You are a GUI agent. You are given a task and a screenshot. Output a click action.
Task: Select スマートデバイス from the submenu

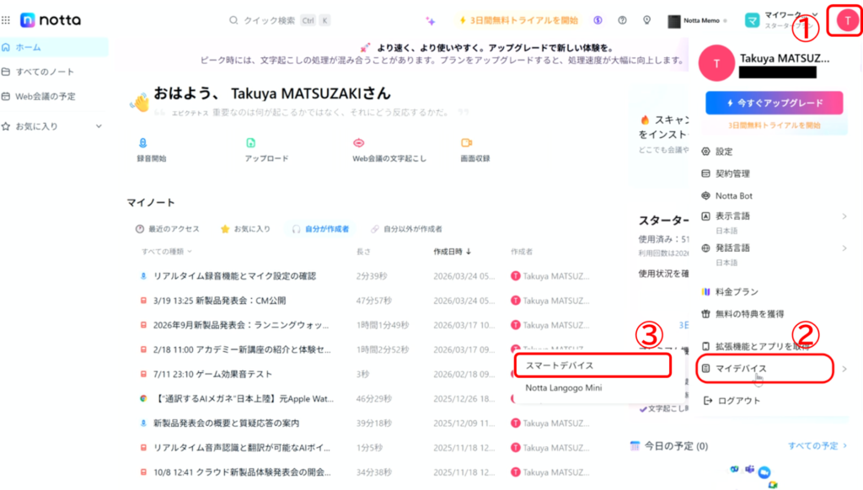[x=560, y=365]
